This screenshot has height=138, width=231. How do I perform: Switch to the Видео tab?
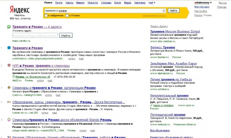coord(128,3)
